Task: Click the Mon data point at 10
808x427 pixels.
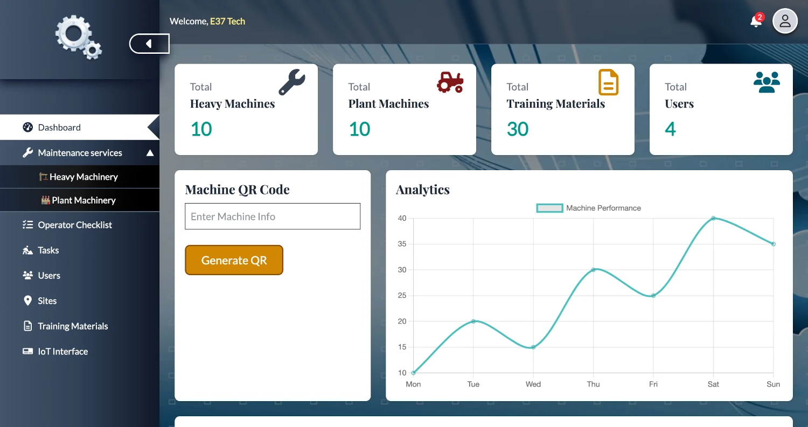Action: click(413, 373)
